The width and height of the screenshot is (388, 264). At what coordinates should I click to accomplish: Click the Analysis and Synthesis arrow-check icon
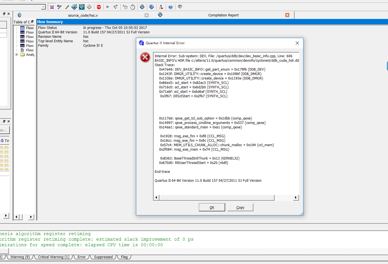pyautogui.click(x=116, y=7)
